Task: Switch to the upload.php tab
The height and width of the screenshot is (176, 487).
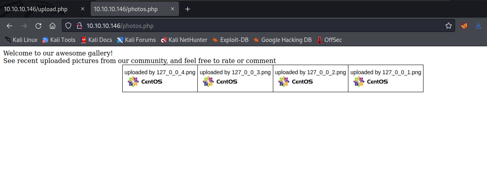Action: 36,9
